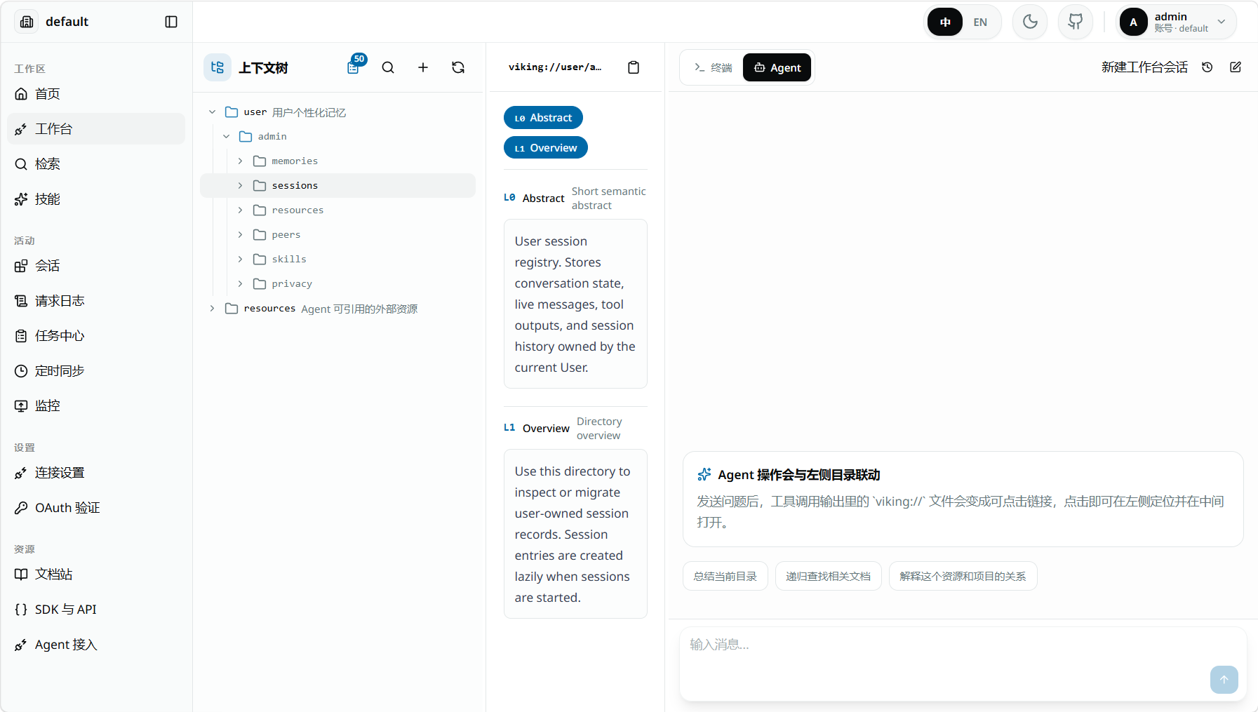Screen dimensions: 1258x712
Task: Open 任务中心 task center
Action: (96, 336)
